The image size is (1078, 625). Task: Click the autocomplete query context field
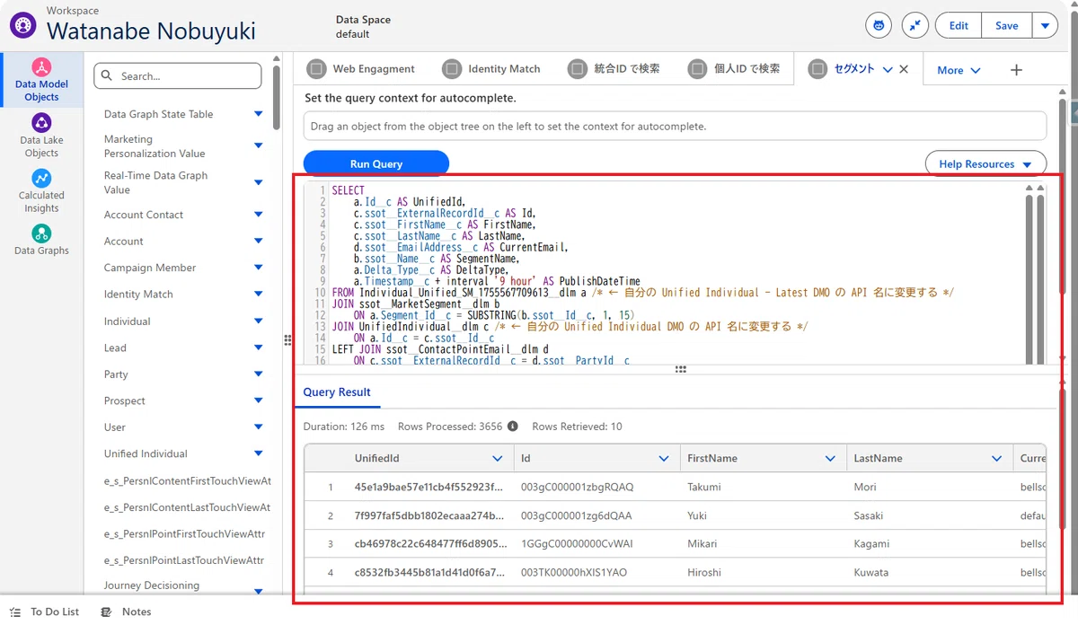[x=675, y=127]
